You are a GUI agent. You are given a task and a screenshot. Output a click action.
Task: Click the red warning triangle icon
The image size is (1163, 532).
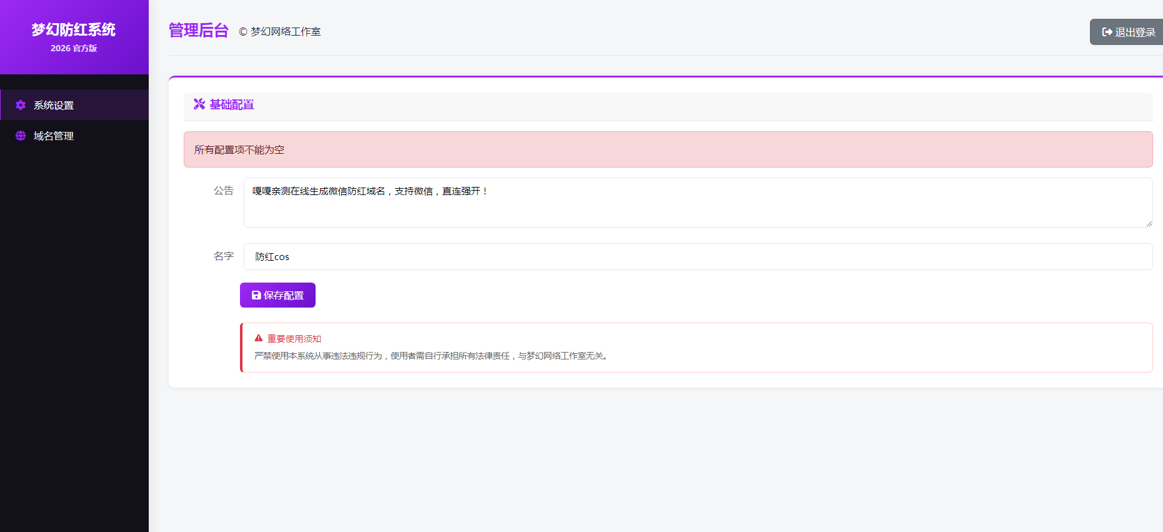[259, 338]
